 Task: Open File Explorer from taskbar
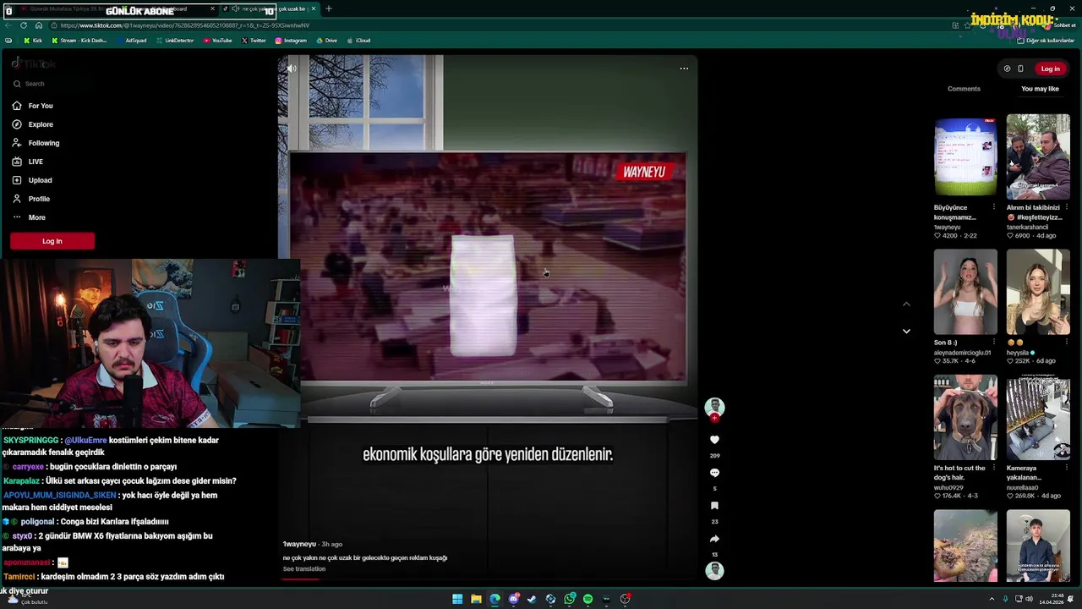(x=476, y=599)
